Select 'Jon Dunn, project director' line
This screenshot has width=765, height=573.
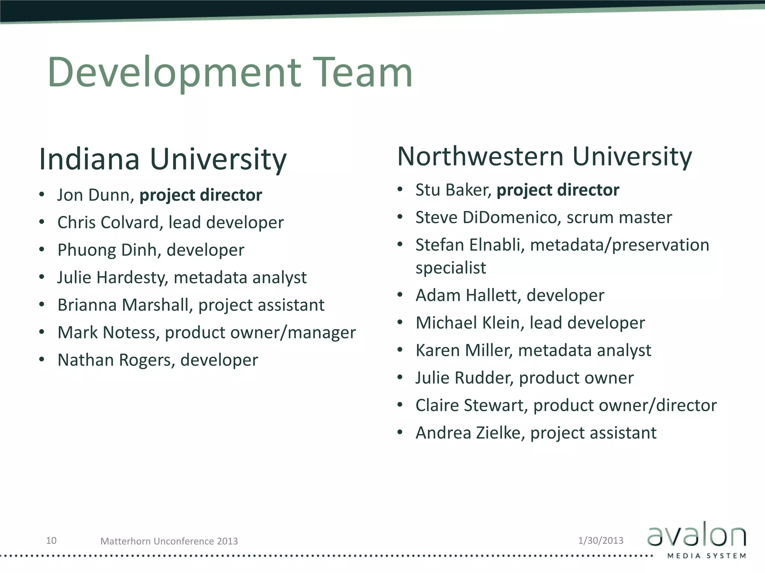[159, 195]
